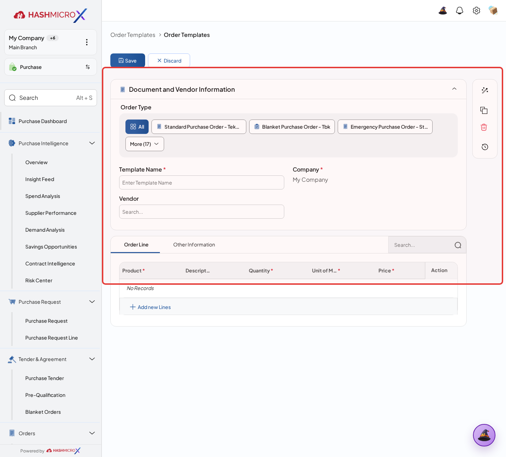Expand the More (17) order types dropdown
This screenshot has height=457, width=506.
(x=145, y=144)
